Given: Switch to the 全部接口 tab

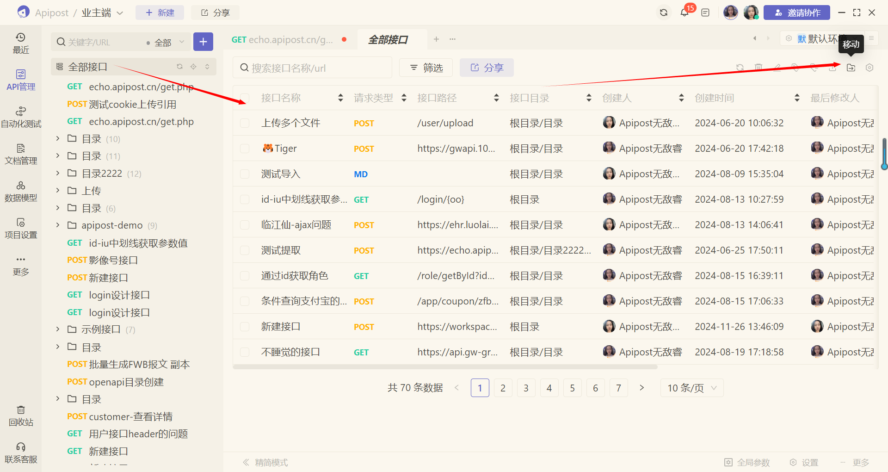Looking at the screenshot, I should coord(388,40).
